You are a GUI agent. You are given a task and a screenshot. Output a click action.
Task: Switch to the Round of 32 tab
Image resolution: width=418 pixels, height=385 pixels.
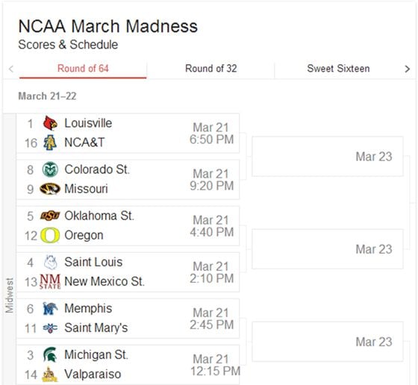210,69
